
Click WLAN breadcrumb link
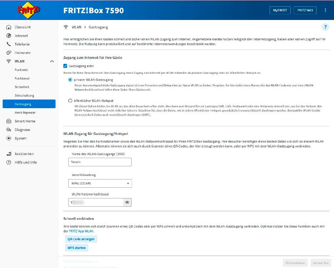(77, 27)
